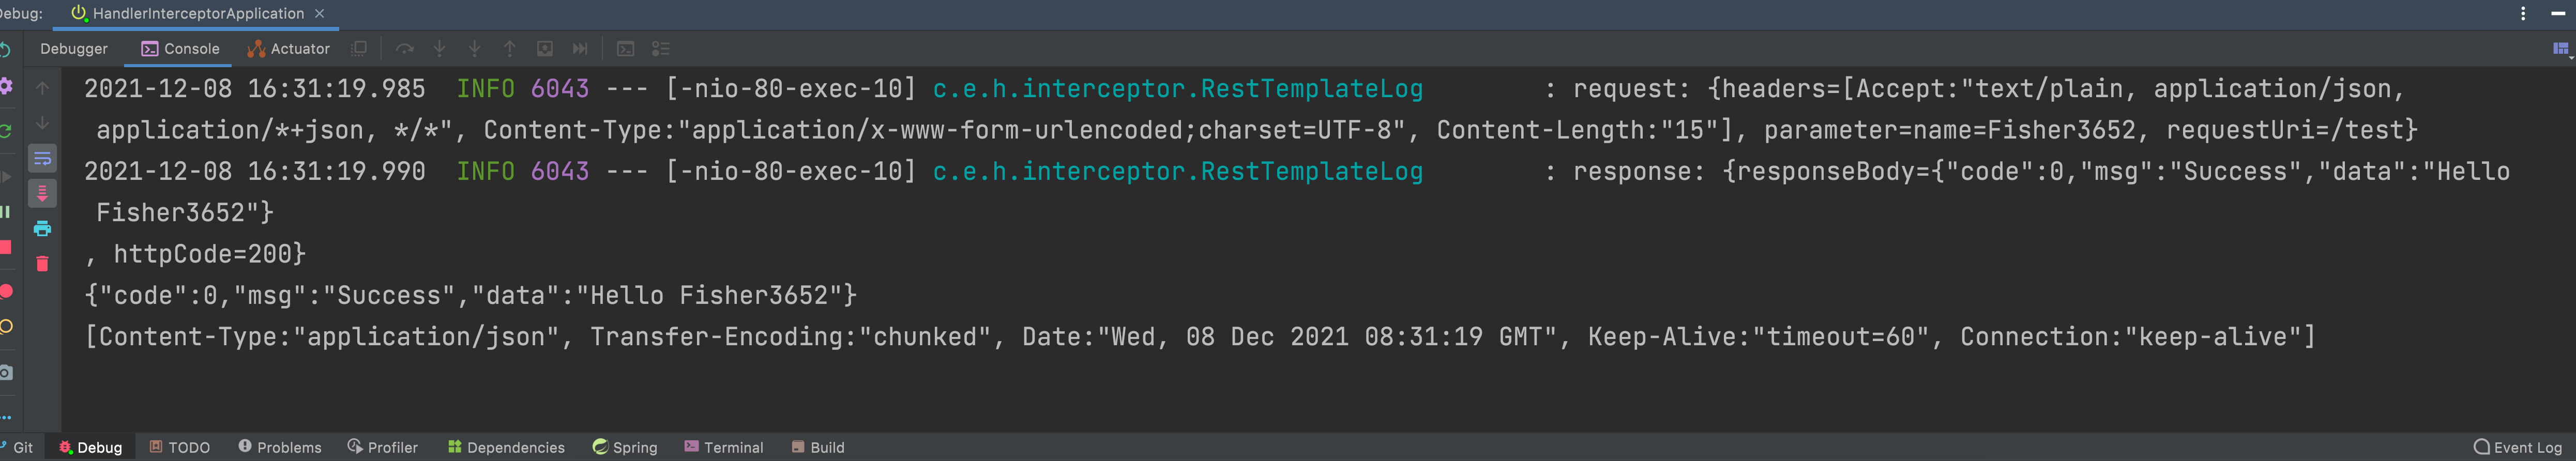Open the View Breakpoints list icon
Image resolution: width=2576 pixels, height=461 pixels.
pos(660,48)
